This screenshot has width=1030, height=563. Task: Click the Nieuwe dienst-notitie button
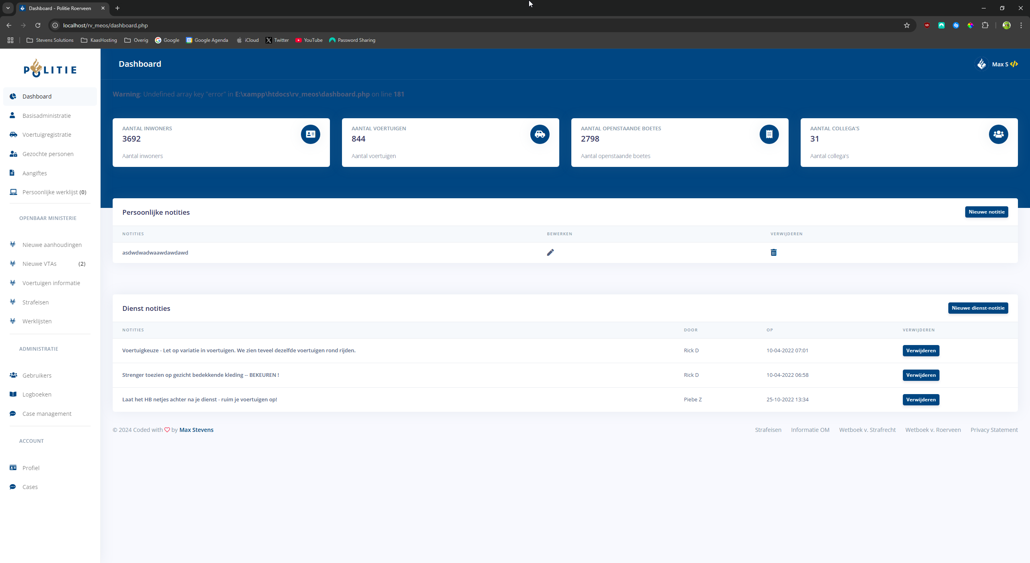click(978, 308)
